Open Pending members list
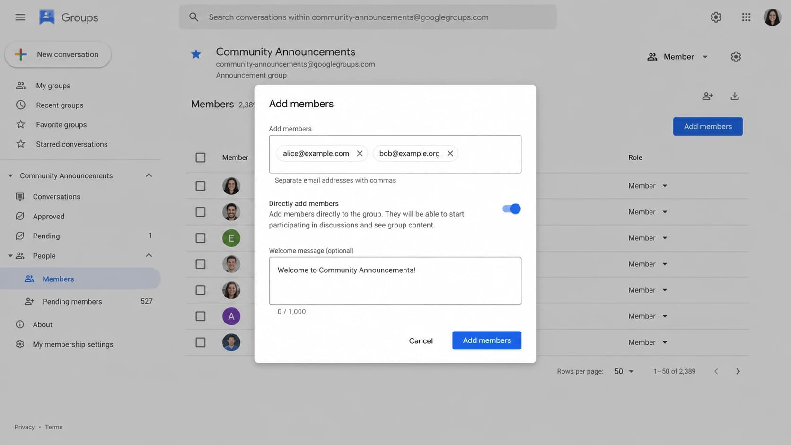The width and height of the screenshot is (791, 445). click(x=72, y=302)
